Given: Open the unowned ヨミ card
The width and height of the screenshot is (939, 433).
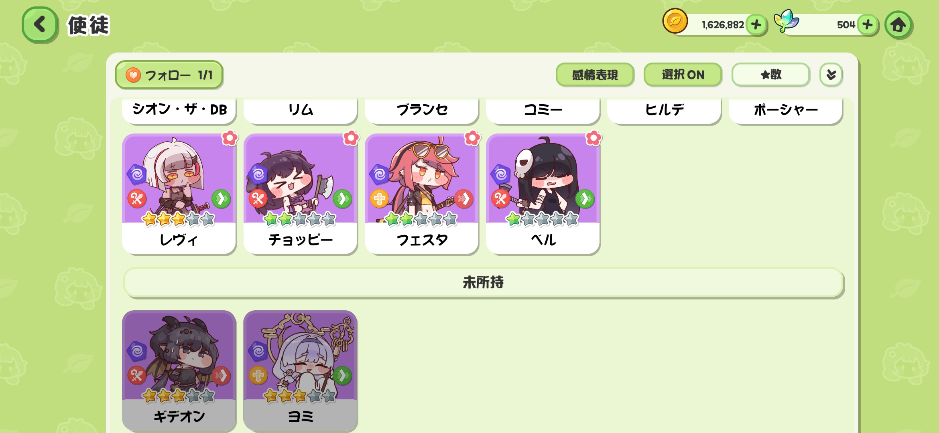Looking at the screenshot, I should click(301, 371).
